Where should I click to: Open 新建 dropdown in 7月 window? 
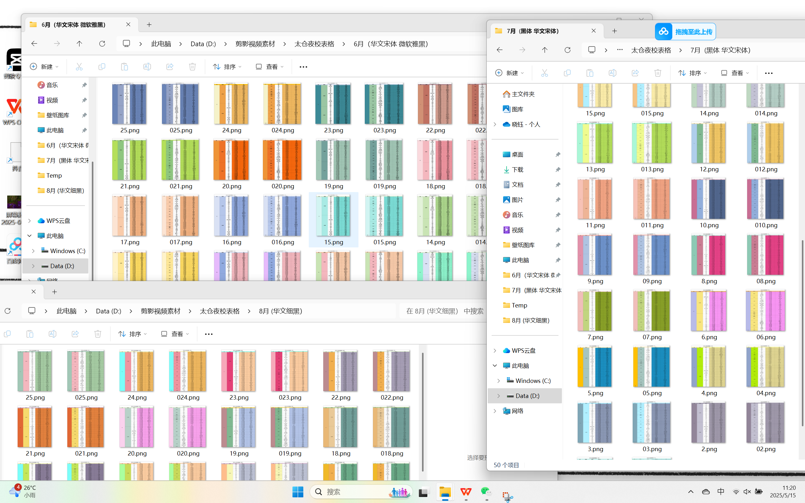click(x=510, y=73)
